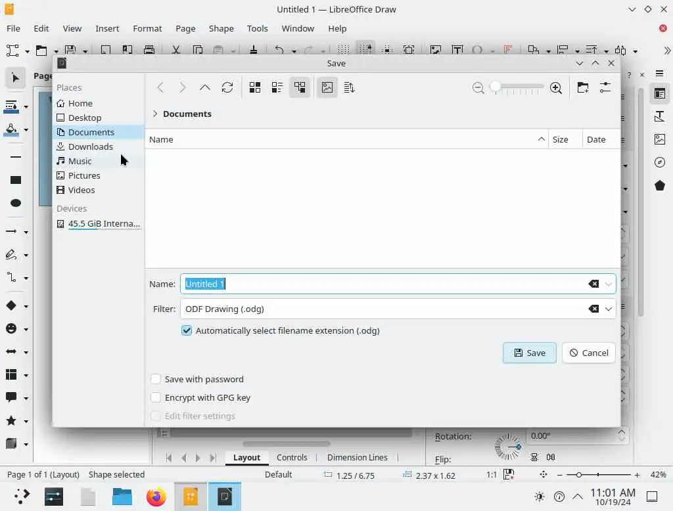Open the Edit menu
673x511 pixels.
tap(41, 28)
